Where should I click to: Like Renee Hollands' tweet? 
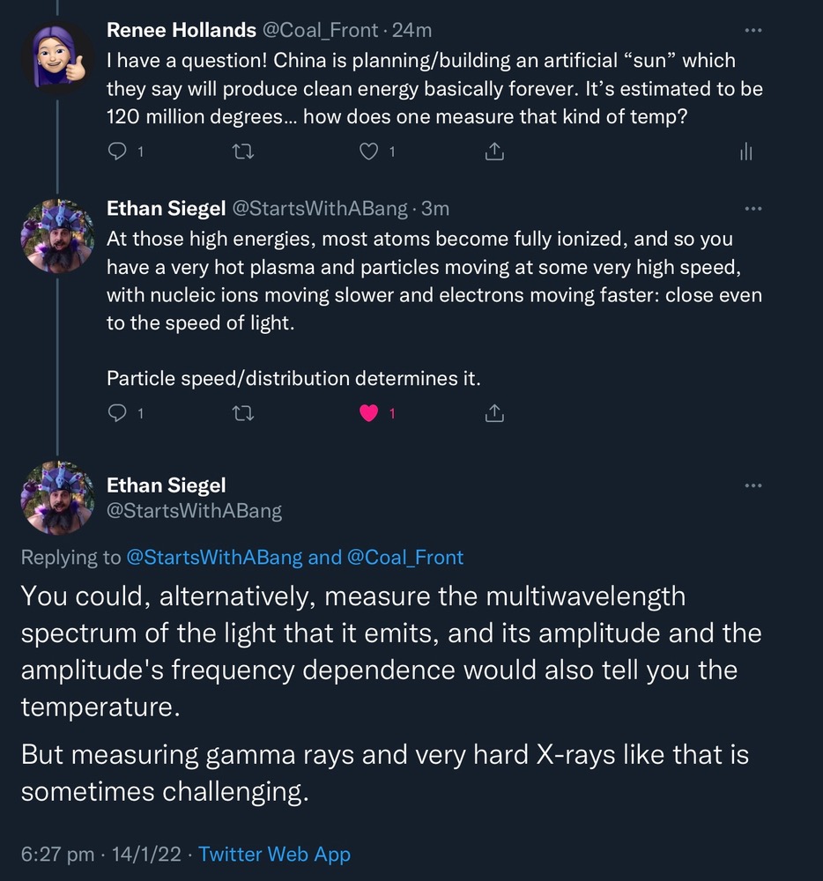click(369, 152)
